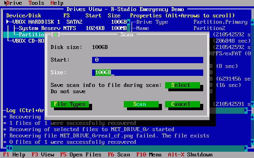Click the F5 Open Files shortcut
Image resolution: width=254 pixels, height=158 pixels.
coord(81,155)
